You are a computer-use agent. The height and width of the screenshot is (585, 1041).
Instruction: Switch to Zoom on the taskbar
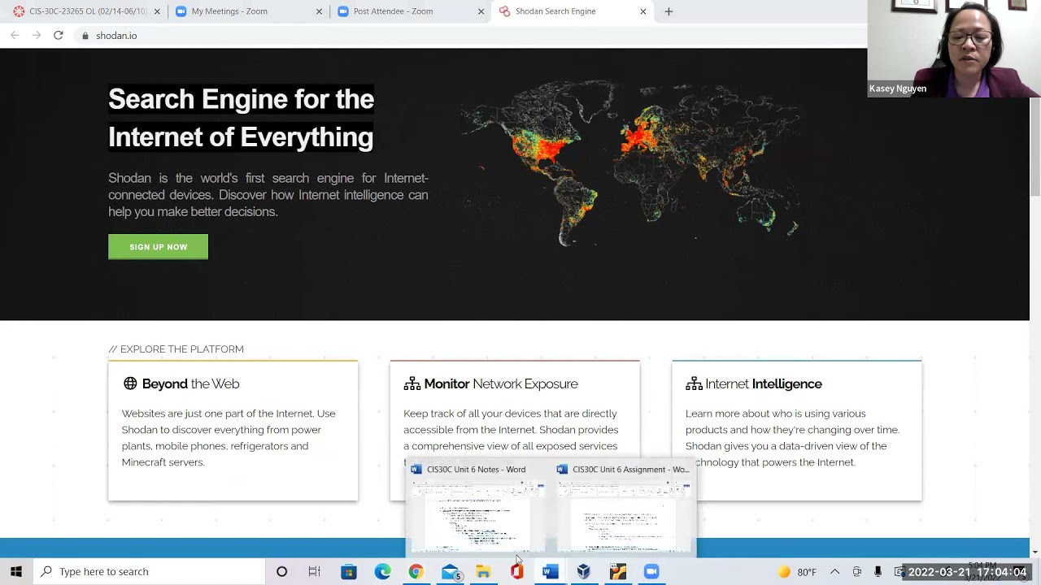651,571
